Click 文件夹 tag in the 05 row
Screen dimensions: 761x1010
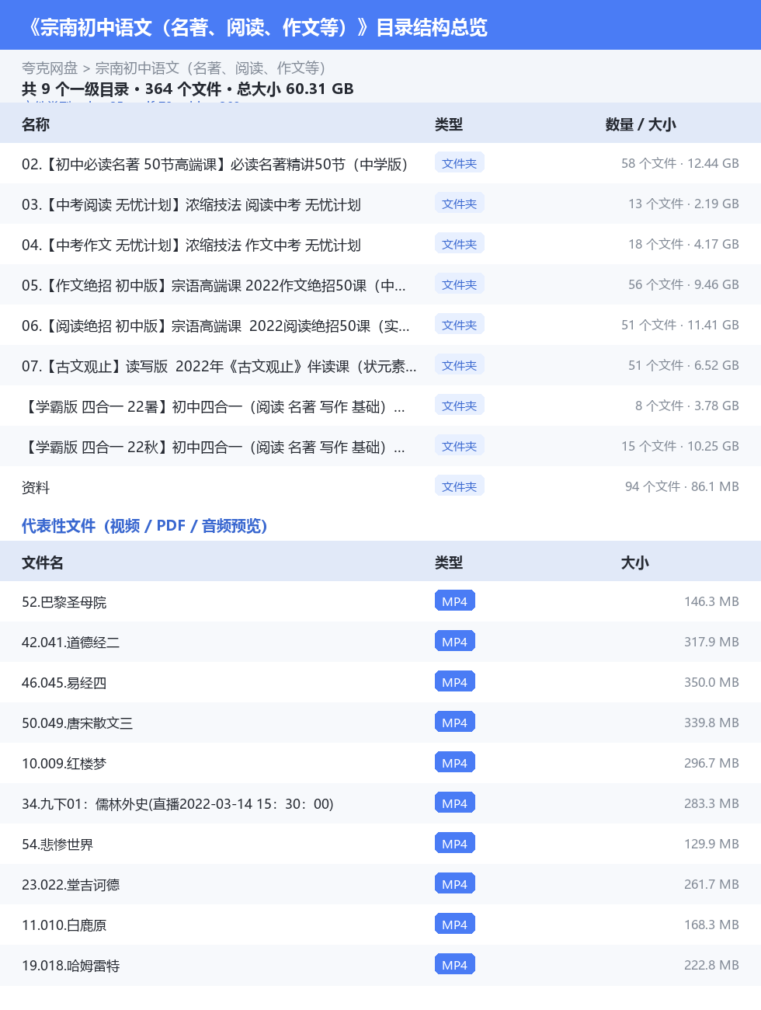[x=460, y=284]
